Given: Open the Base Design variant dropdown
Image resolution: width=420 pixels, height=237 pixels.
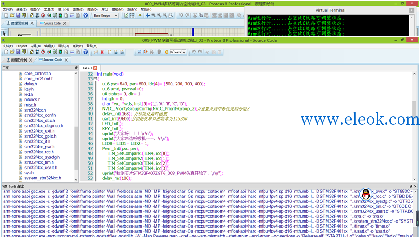Looking at the screenshot, I should [x=106, y=16].
